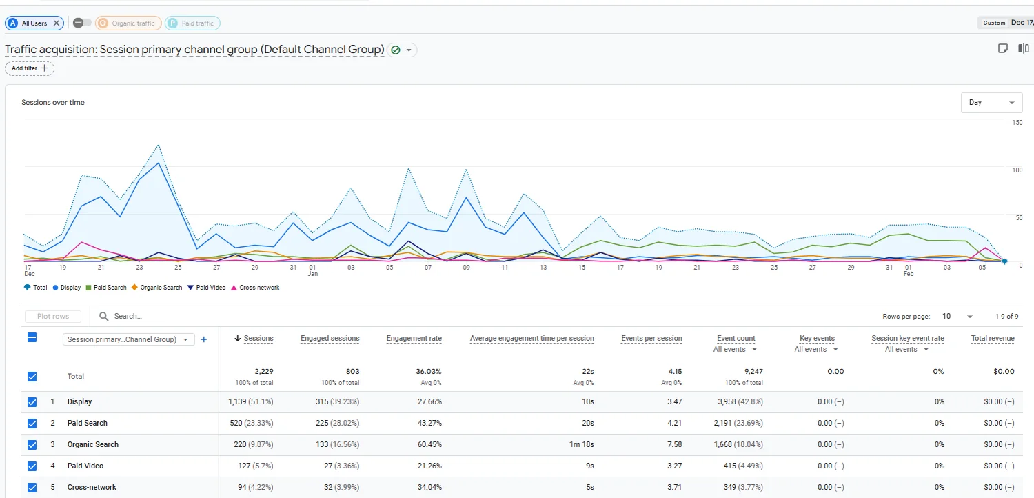
Task: Open the Day granularity dropdown
Action: 991,103
